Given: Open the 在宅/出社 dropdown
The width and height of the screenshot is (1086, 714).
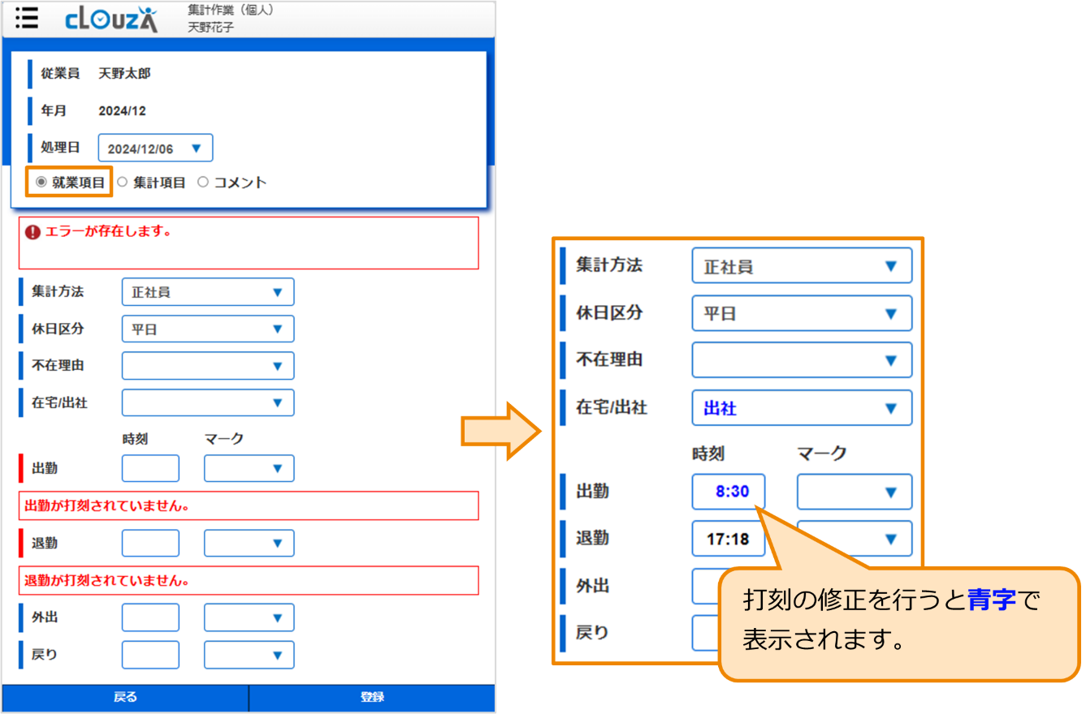Looking at the screenshot, I should (207, 402).
